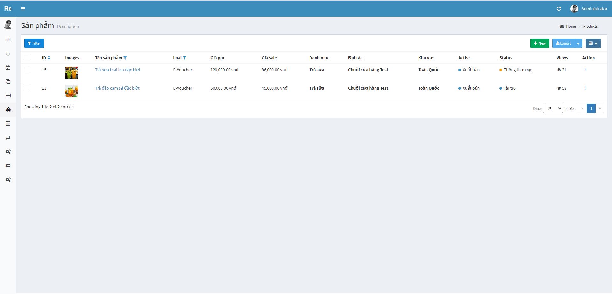Click the Thông thường status in row 15
This screenshot has width=612, height=294.
515,70
